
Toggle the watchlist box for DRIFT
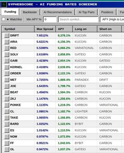coord(7,36)
